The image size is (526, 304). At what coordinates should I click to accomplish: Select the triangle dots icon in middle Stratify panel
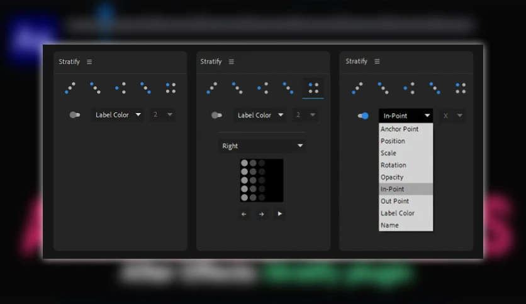point(262,88)
